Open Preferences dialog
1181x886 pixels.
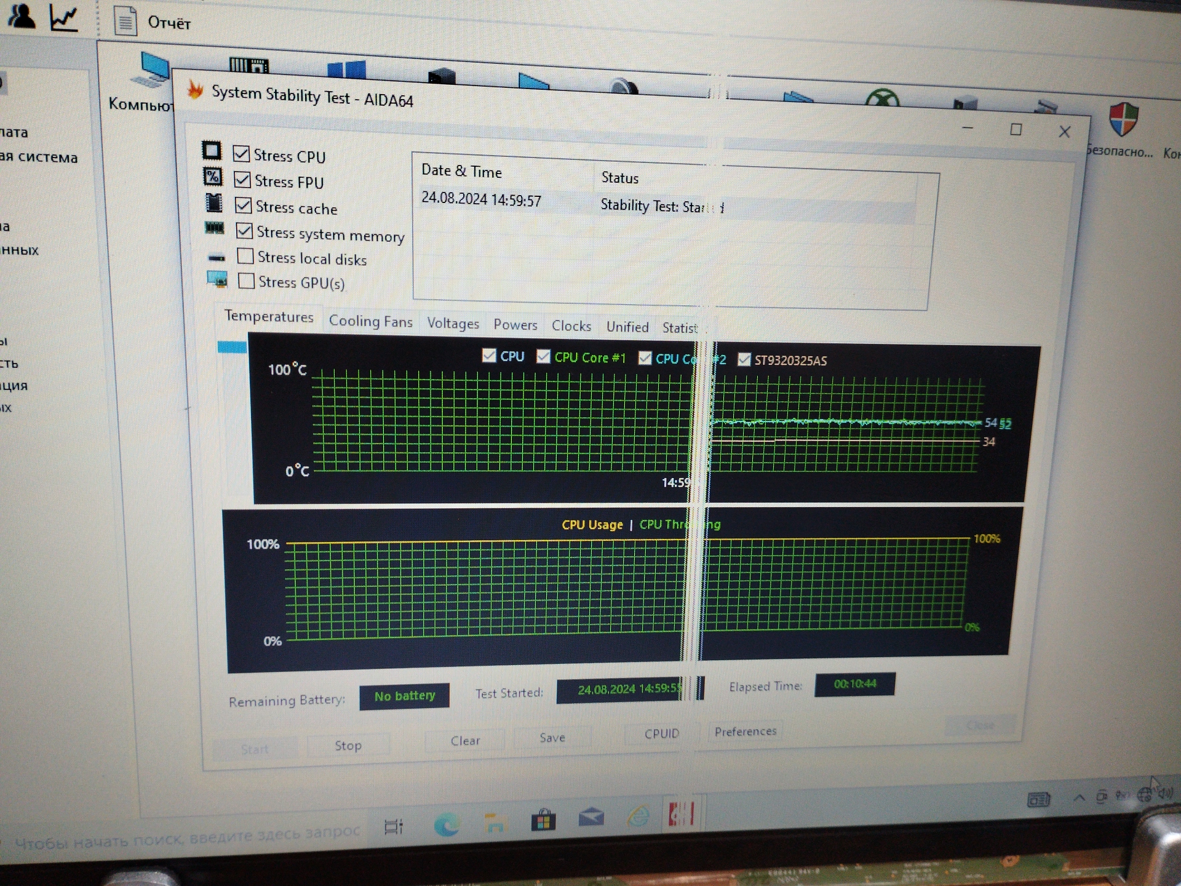tap(746, 731)
